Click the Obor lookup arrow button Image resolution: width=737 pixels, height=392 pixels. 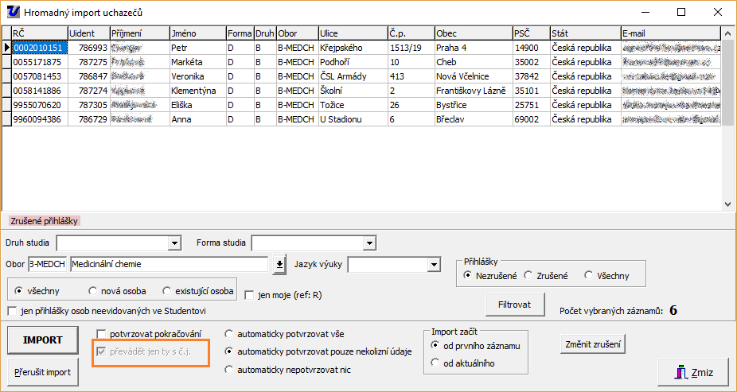click(279, 265)
